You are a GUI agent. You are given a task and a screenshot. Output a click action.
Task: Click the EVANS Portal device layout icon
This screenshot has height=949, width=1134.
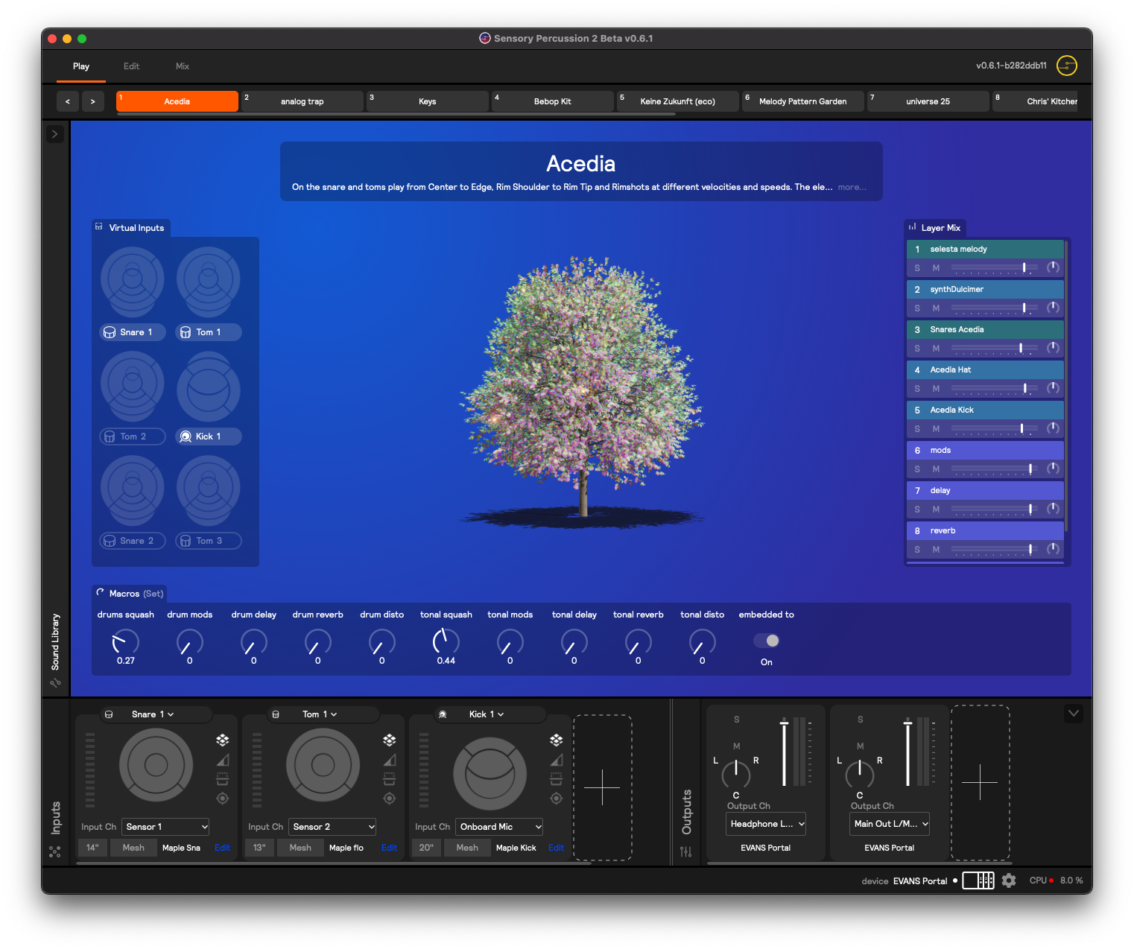tap(978, 880)
